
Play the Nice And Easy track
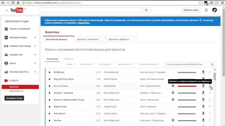click(x=50, y=86)
